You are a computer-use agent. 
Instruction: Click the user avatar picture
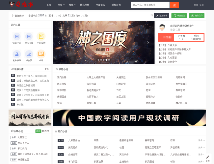[x=162, y=27]
